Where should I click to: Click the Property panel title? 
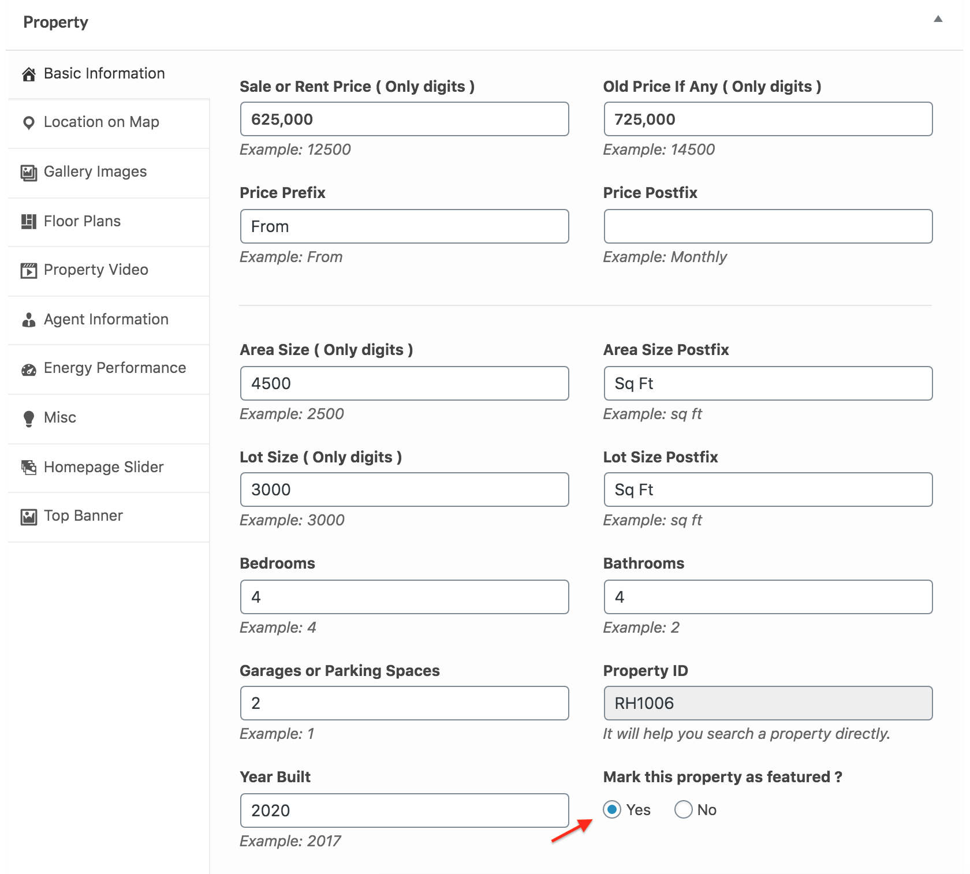click(55, 23)
